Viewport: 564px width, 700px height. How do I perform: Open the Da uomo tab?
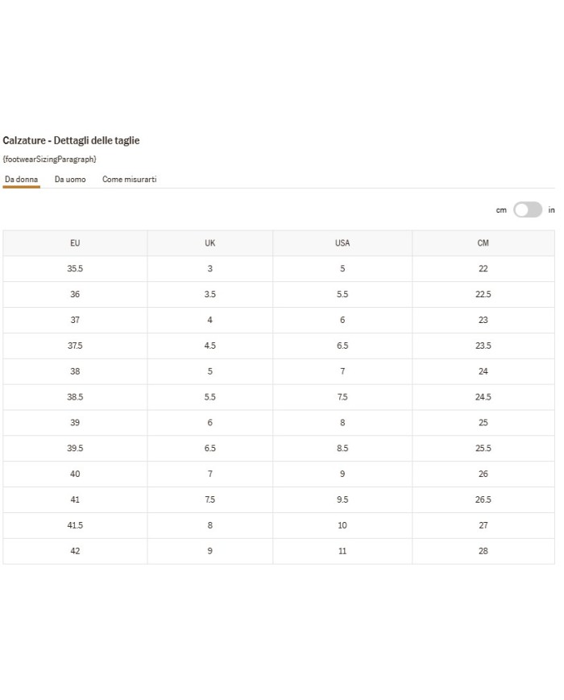coord(70,179)
